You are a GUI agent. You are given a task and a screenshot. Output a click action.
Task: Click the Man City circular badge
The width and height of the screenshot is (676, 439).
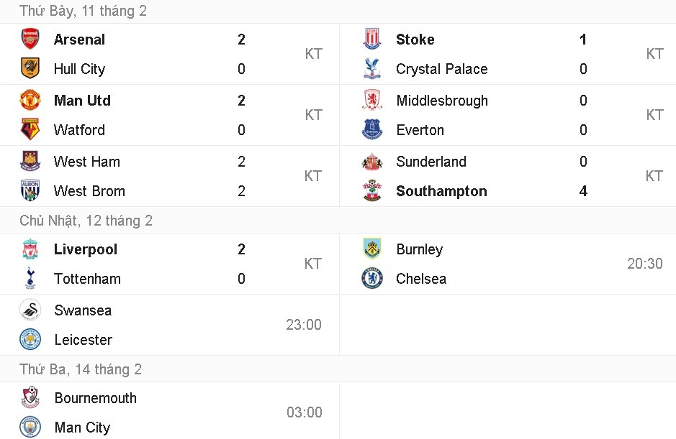point(30,428)
